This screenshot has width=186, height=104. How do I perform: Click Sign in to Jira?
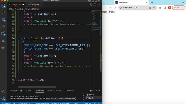[x=24, y=103]
